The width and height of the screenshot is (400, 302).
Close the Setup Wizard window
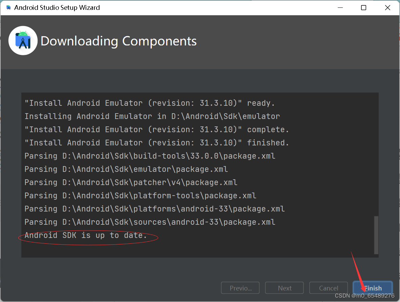point(387,8)
